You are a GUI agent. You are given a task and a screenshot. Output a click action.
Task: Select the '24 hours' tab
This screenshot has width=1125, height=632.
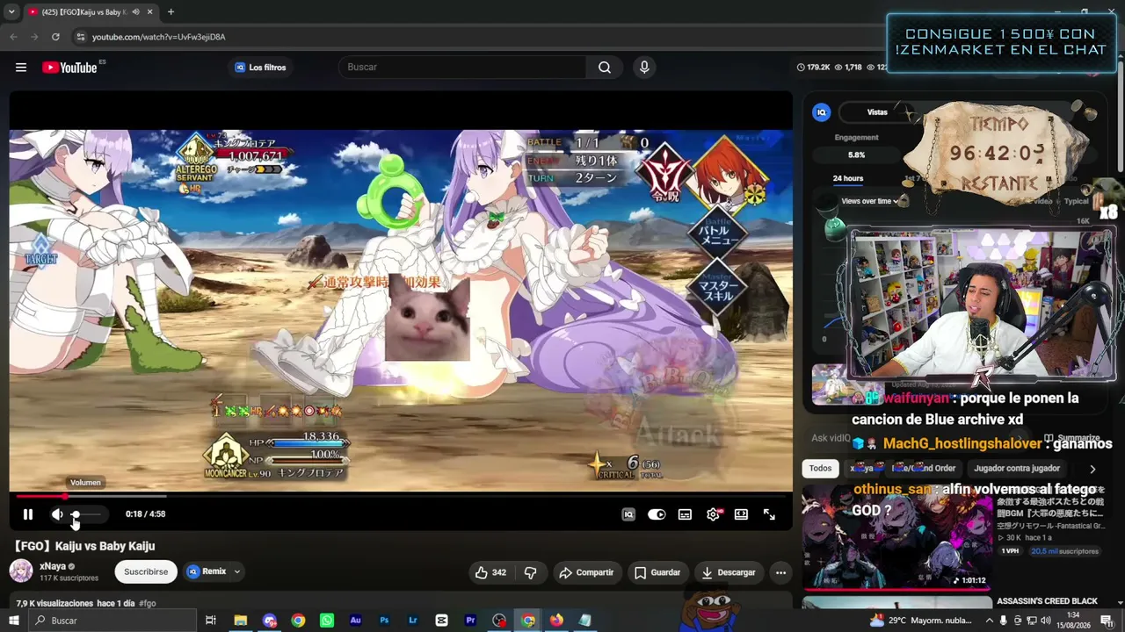[x=847, y=178]
